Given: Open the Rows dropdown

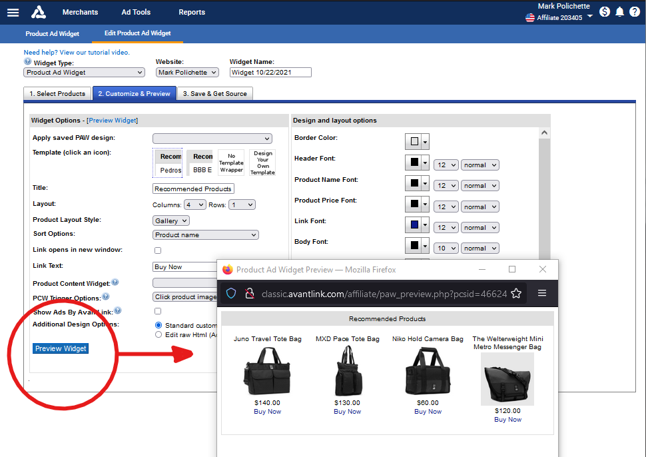Looking at the screenshot, I should pos(242,205).
